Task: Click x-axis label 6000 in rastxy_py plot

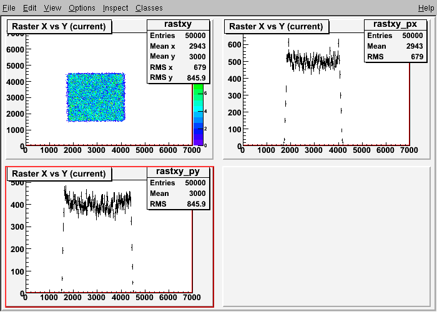Action: (168, 298)
